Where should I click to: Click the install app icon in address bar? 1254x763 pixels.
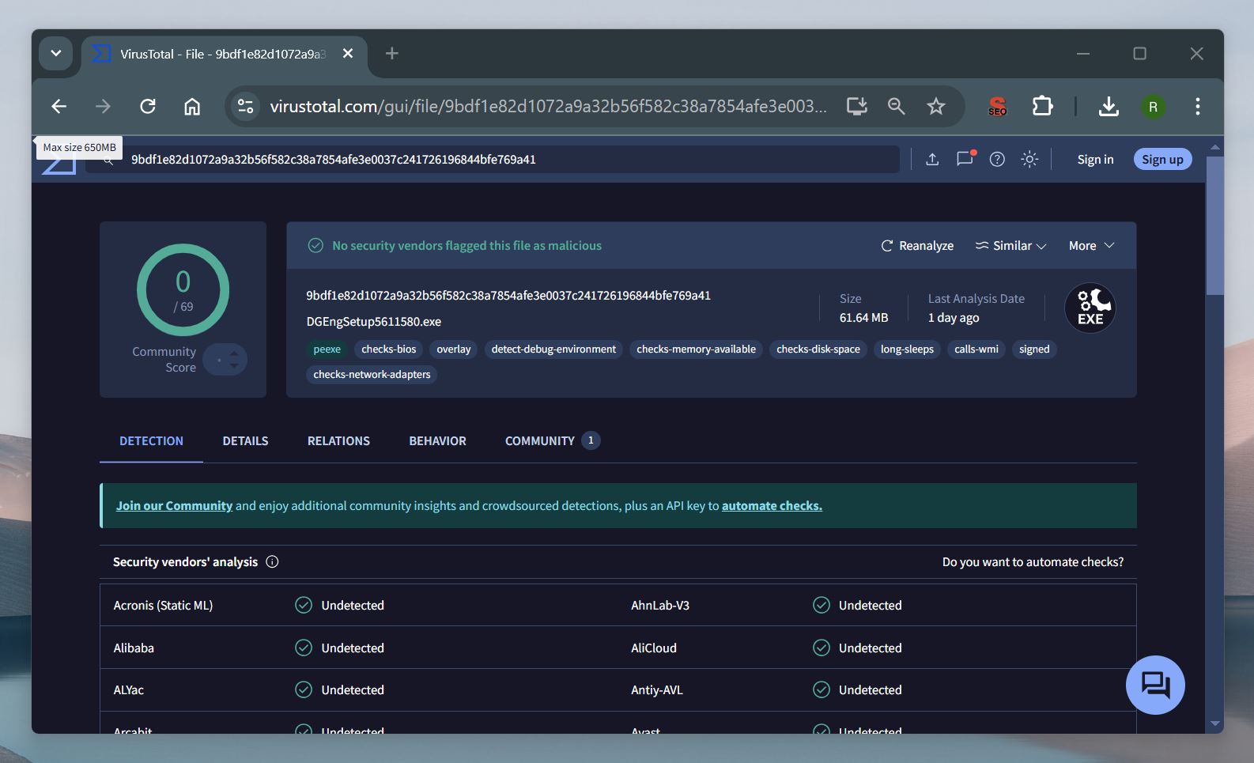coord(857,106)
